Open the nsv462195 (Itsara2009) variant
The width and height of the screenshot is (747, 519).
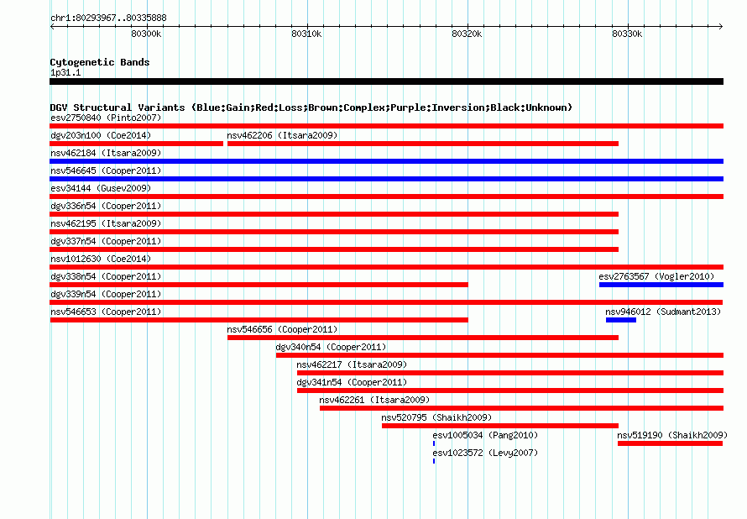[106, 223]
